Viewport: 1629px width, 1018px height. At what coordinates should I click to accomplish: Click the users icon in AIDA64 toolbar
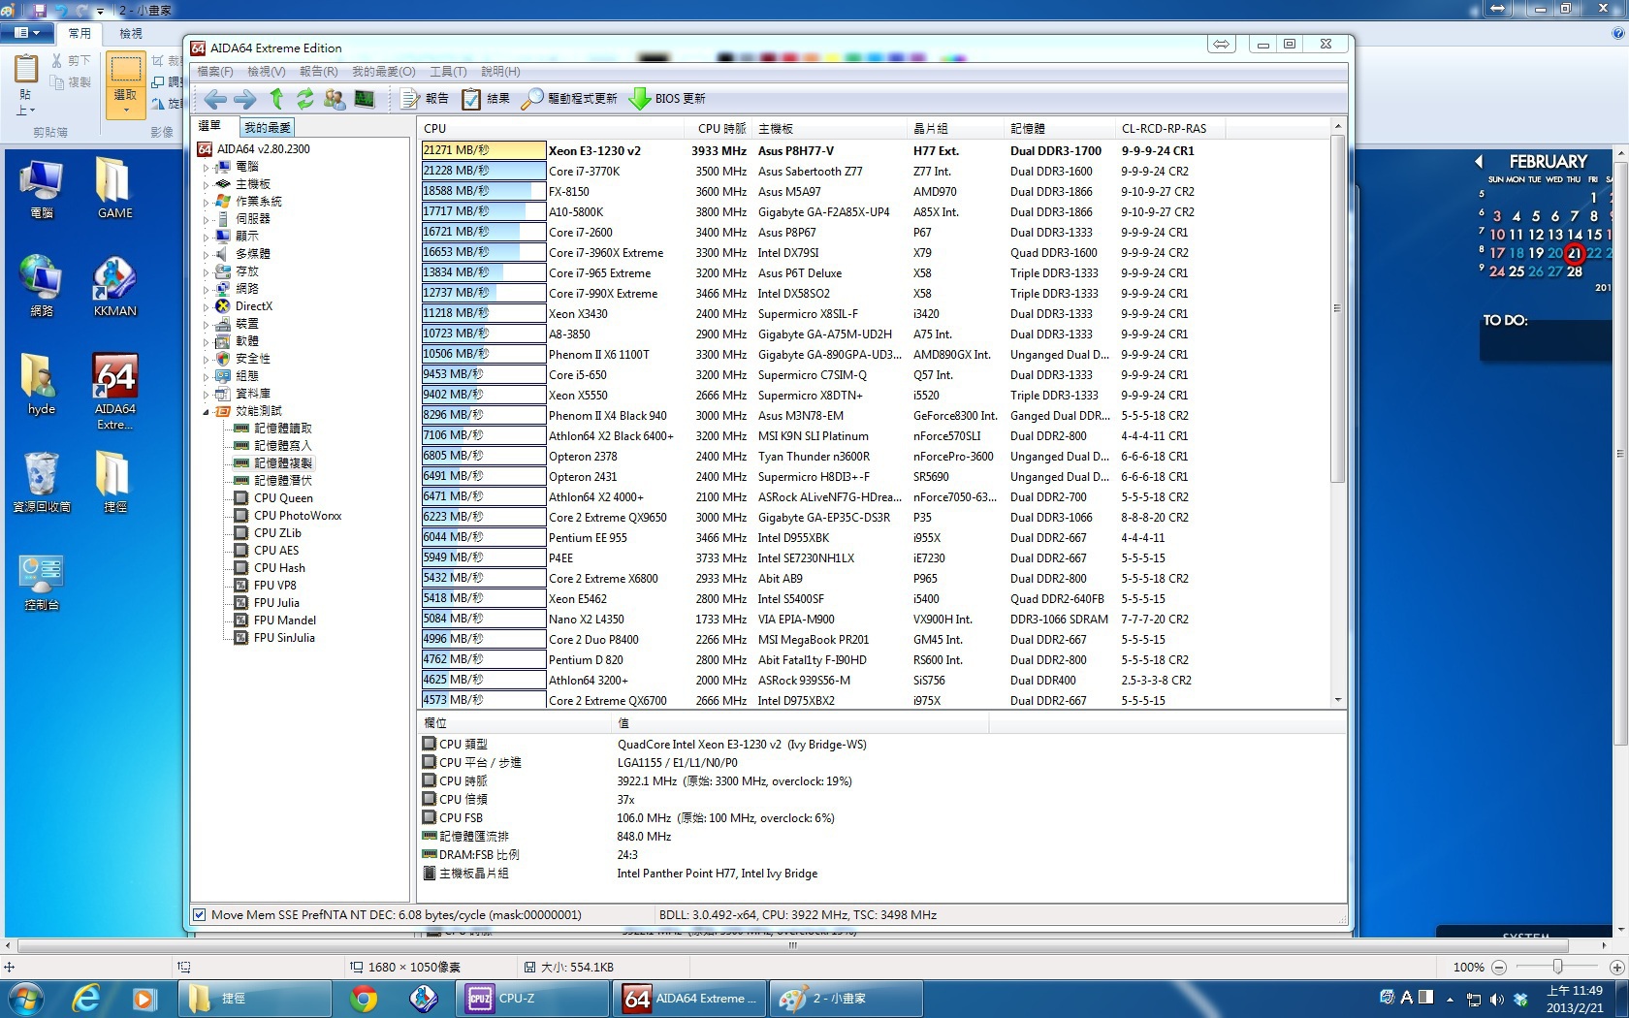click(335, 99)
